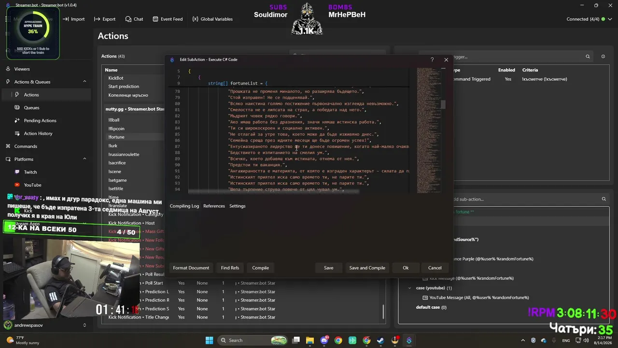Select the default case (0) sub-action
Image resolution: width=618 pixels, height=348 pixels.
(431, 307)
